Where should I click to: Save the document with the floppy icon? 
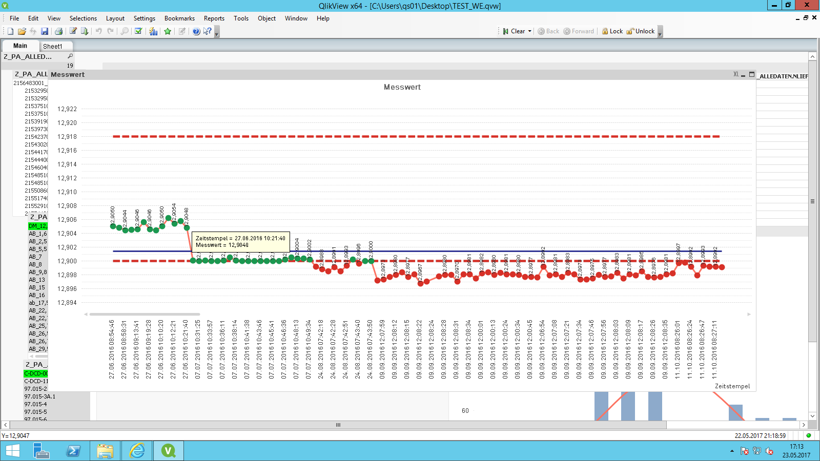pos(45,31)
